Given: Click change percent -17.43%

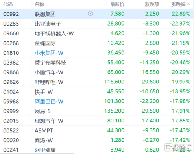Looking at the screenshot, I should [180, 130].
